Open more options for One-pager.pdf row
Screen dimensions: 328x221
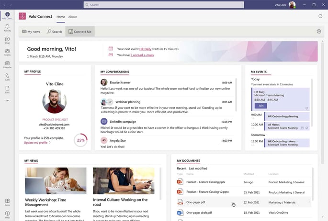click(x=308, y=202)
